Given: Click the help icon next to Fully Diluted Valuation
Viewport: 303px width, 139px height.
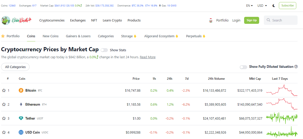Looking at the screenshot, I should tap(296, 67).
